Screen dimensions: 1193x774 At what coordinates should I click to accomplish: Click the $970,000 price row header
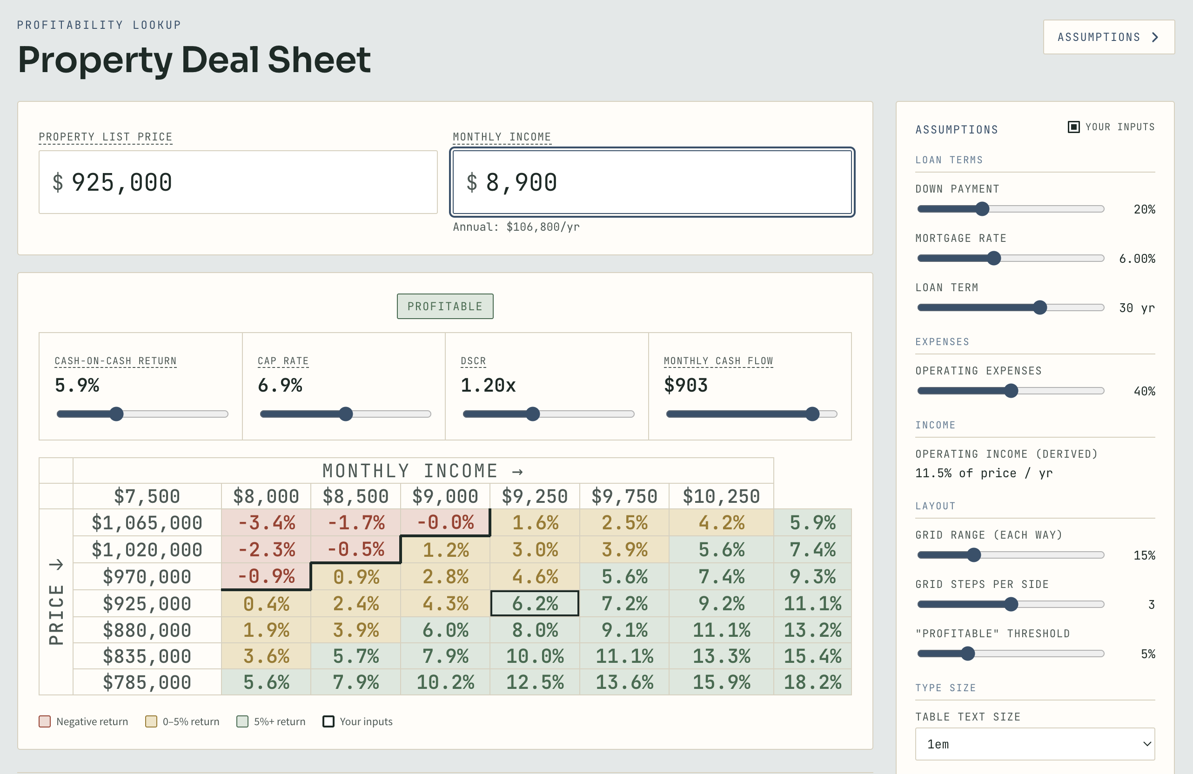coord(147,576)
